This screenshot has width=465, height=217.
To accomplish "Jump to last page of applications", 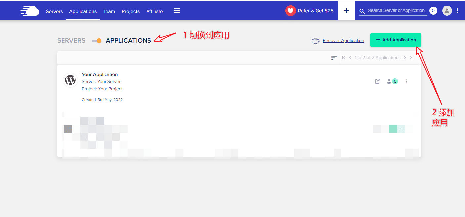I will tap(412, 57).
